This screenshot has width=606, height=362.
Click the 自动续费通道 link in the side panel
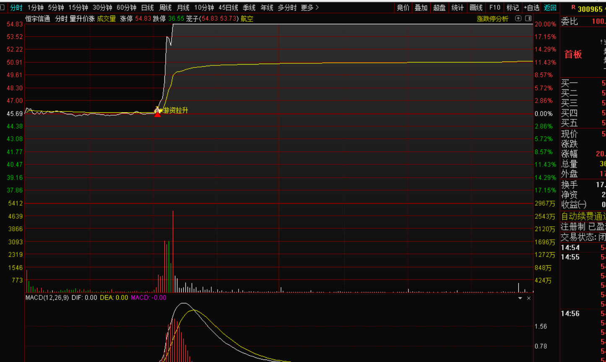(x=583, y=216)
